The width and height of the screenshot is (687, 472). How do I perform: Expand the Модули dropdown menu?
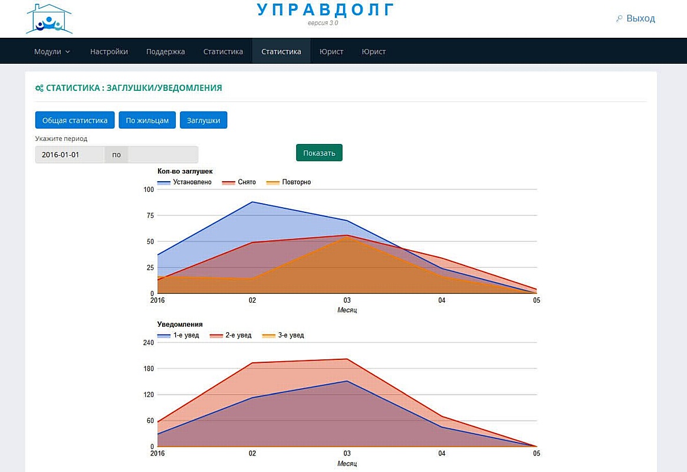[x=52, y=51]
